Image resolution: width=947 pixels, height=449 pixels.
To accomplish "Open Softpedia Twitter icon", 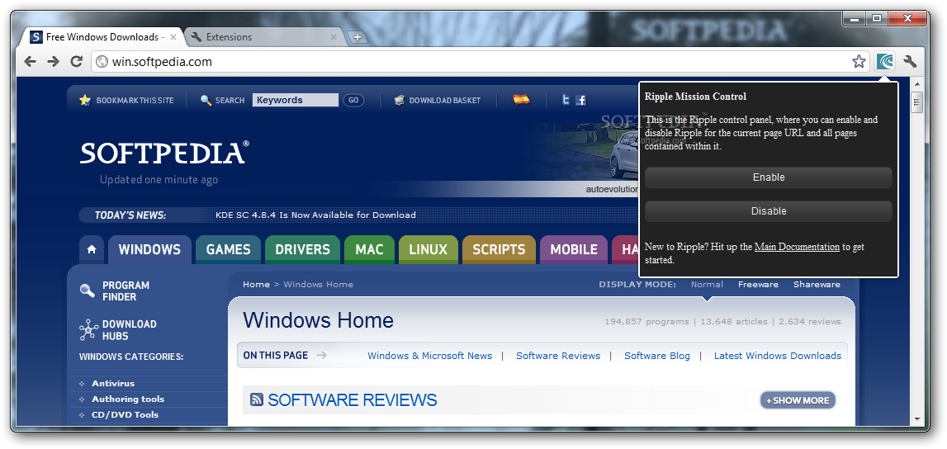I will pyautogui.click(x=566, y=100).
